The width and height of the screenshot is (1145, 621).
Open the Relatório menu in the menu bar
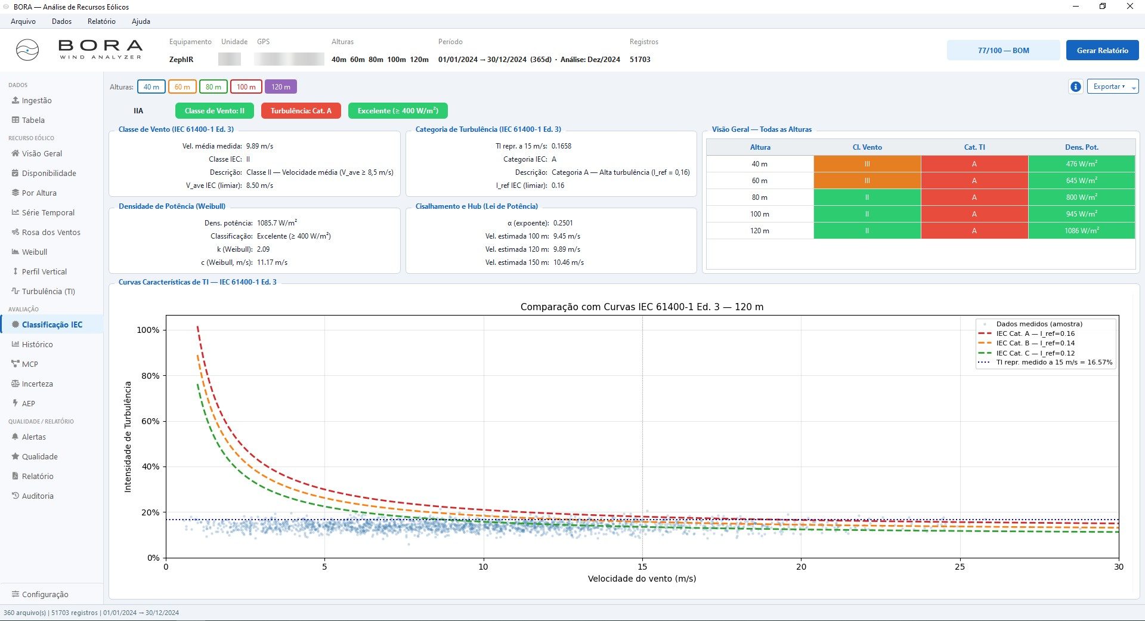[101, 21]
